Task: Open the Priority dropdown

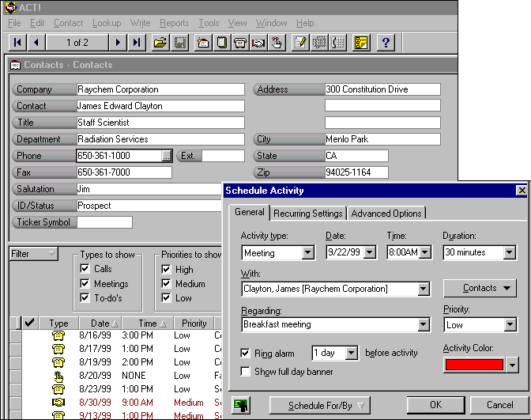Action: 510,325
